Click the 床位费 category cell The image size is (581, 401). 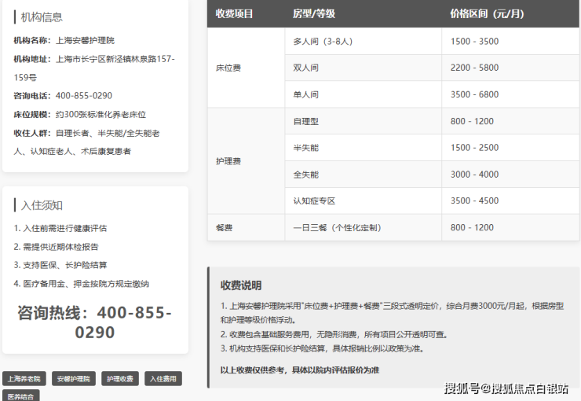pyautogui.click(x=246, y=68)
